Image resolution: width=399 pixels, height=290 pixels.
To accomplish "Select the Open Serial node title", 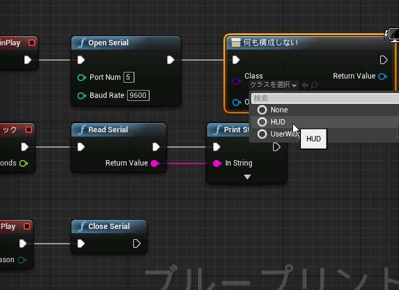I will click(x=108, y=43).
